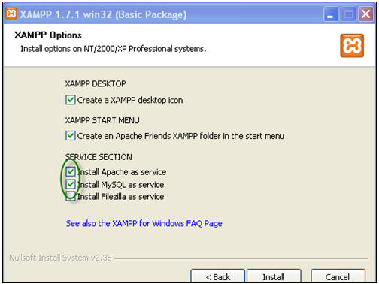Open the XAMPP for Windows FAQ Page link

point(144,223)
